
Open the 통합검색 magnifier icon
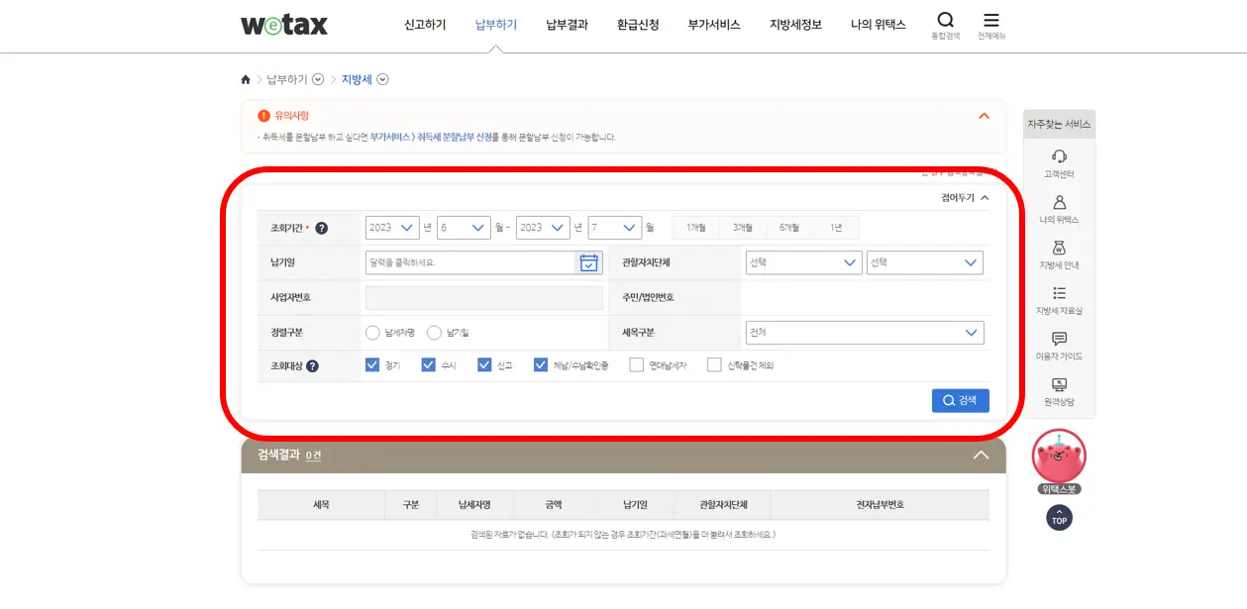(945, 20)
